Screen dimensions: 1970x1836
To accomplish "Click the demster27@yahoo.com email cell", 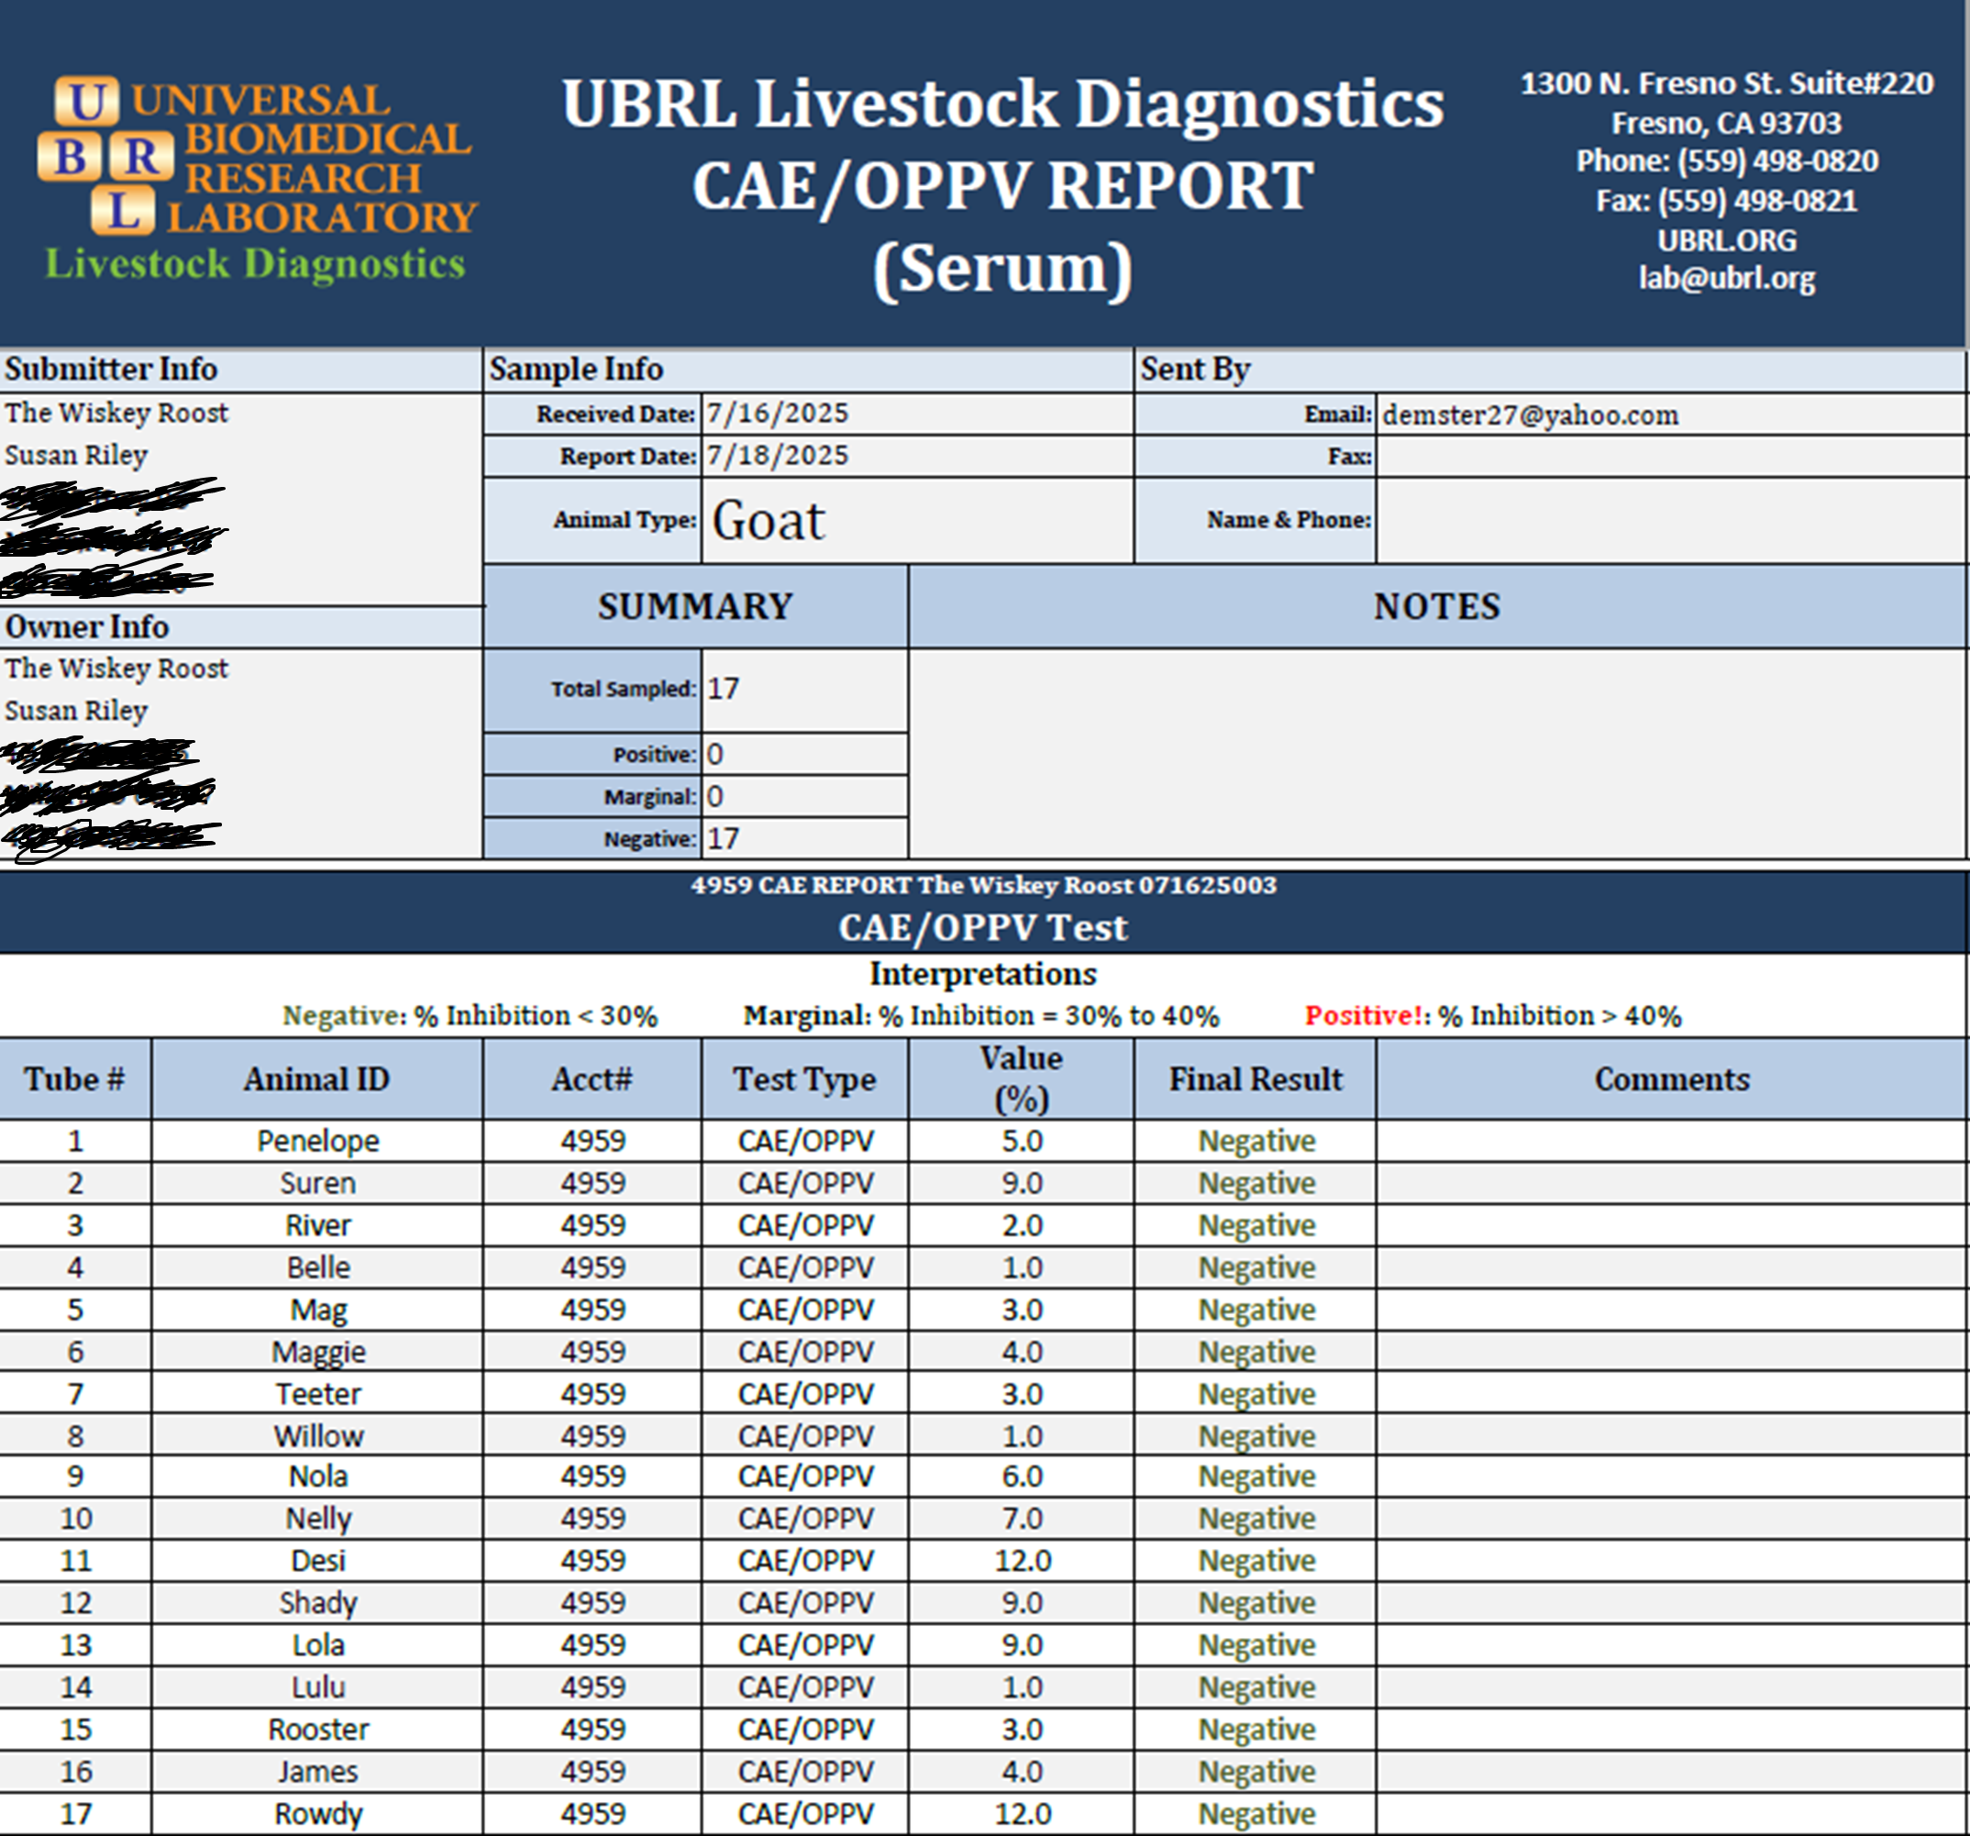I will 1669,415.
